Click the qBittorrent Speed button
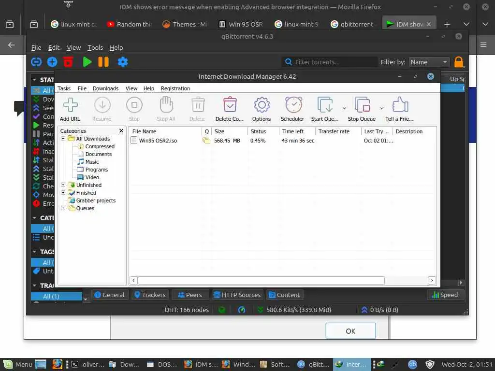495x371 pixels. click(445, 295)
